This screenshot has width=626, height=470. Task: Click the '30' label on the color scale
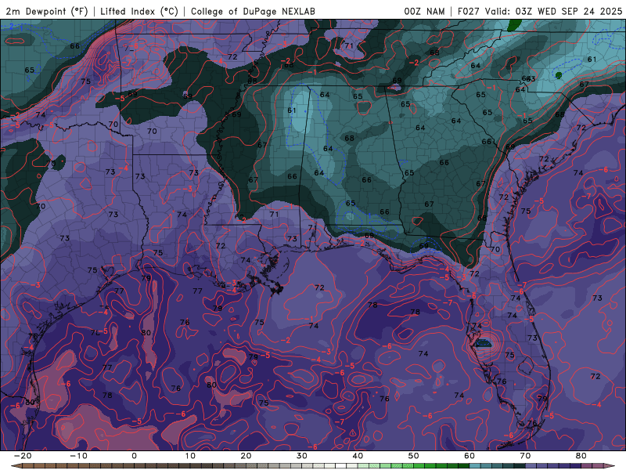pos(302,456)
